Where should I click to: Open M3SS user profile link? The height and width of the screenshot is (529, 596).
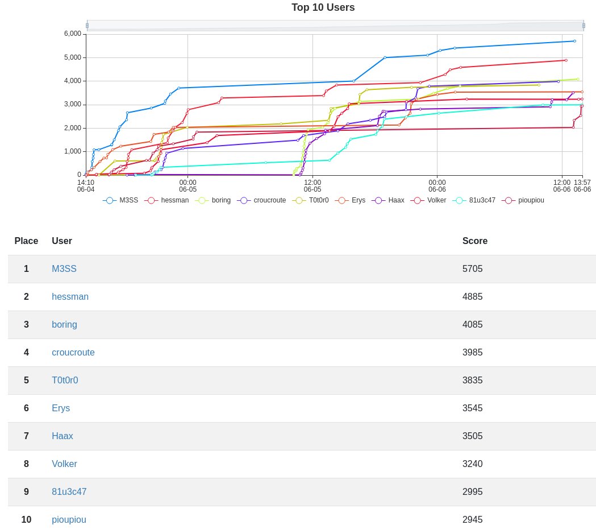64,268
